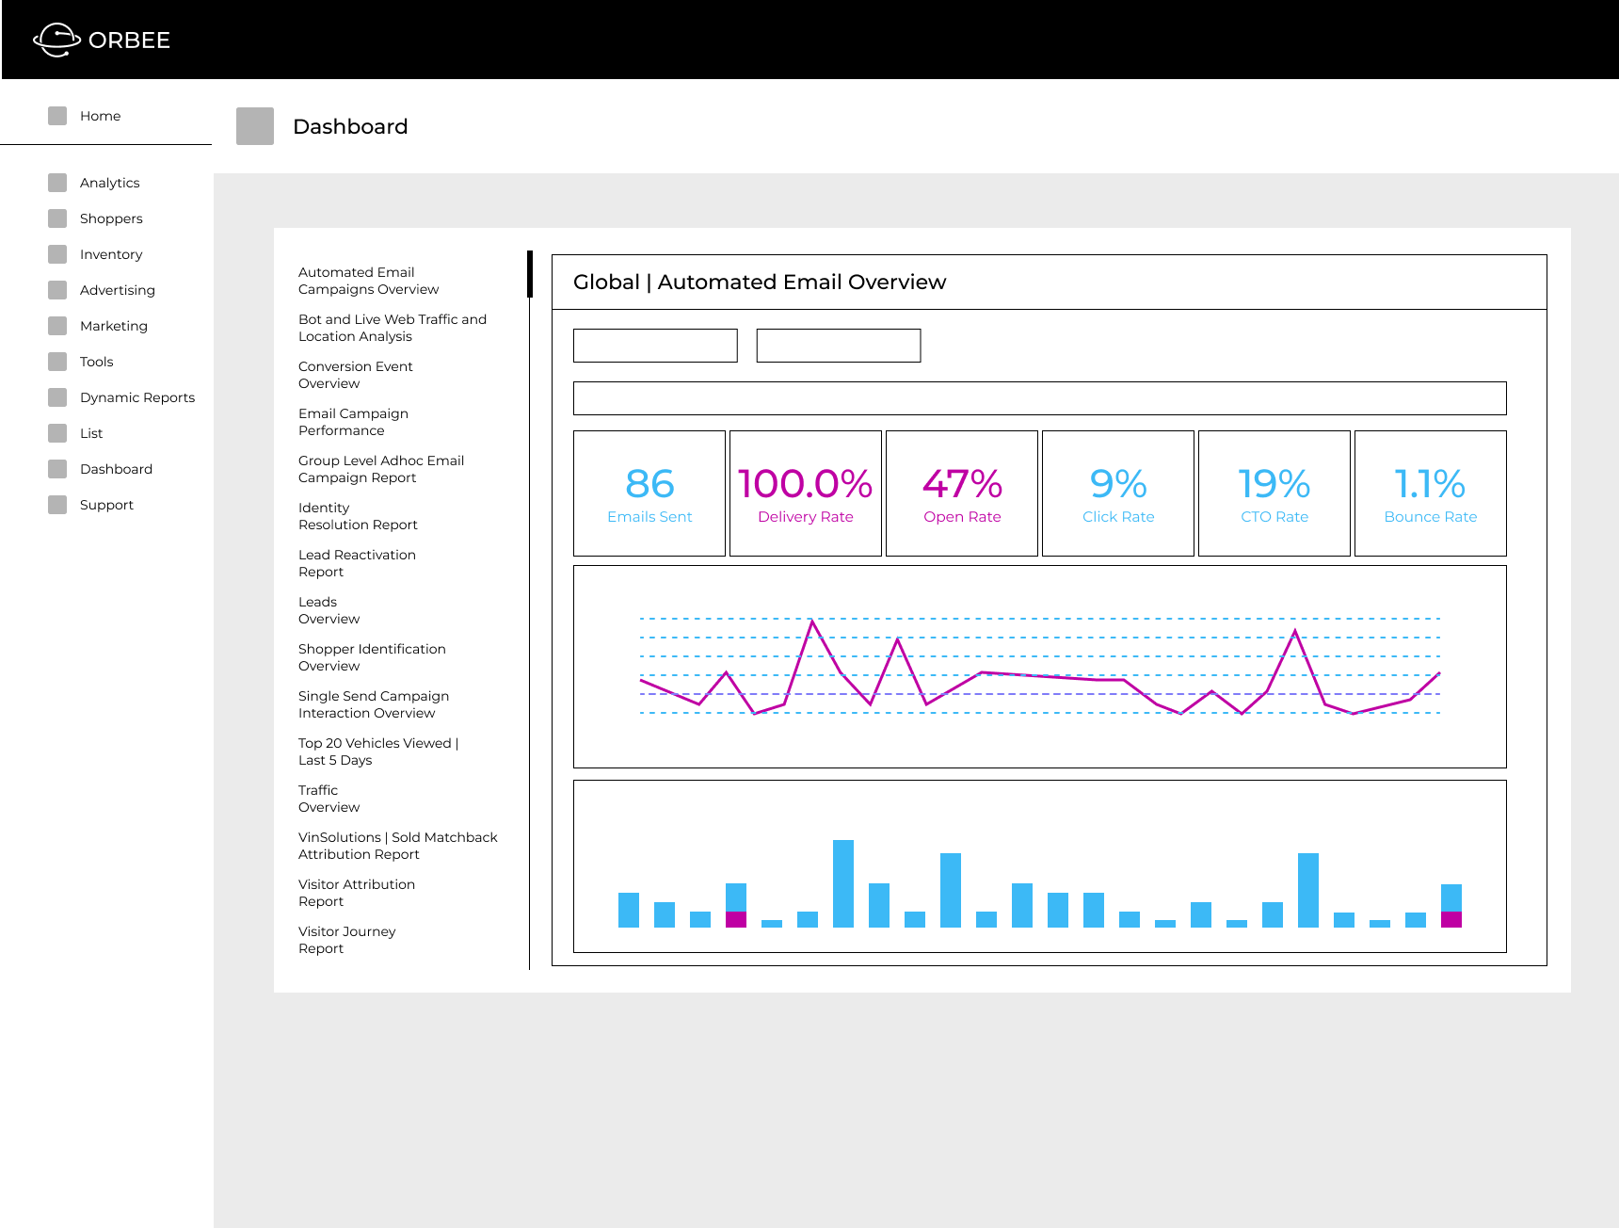
Task: Select the Leads Overview report
Action: click(x=329, y=610)
